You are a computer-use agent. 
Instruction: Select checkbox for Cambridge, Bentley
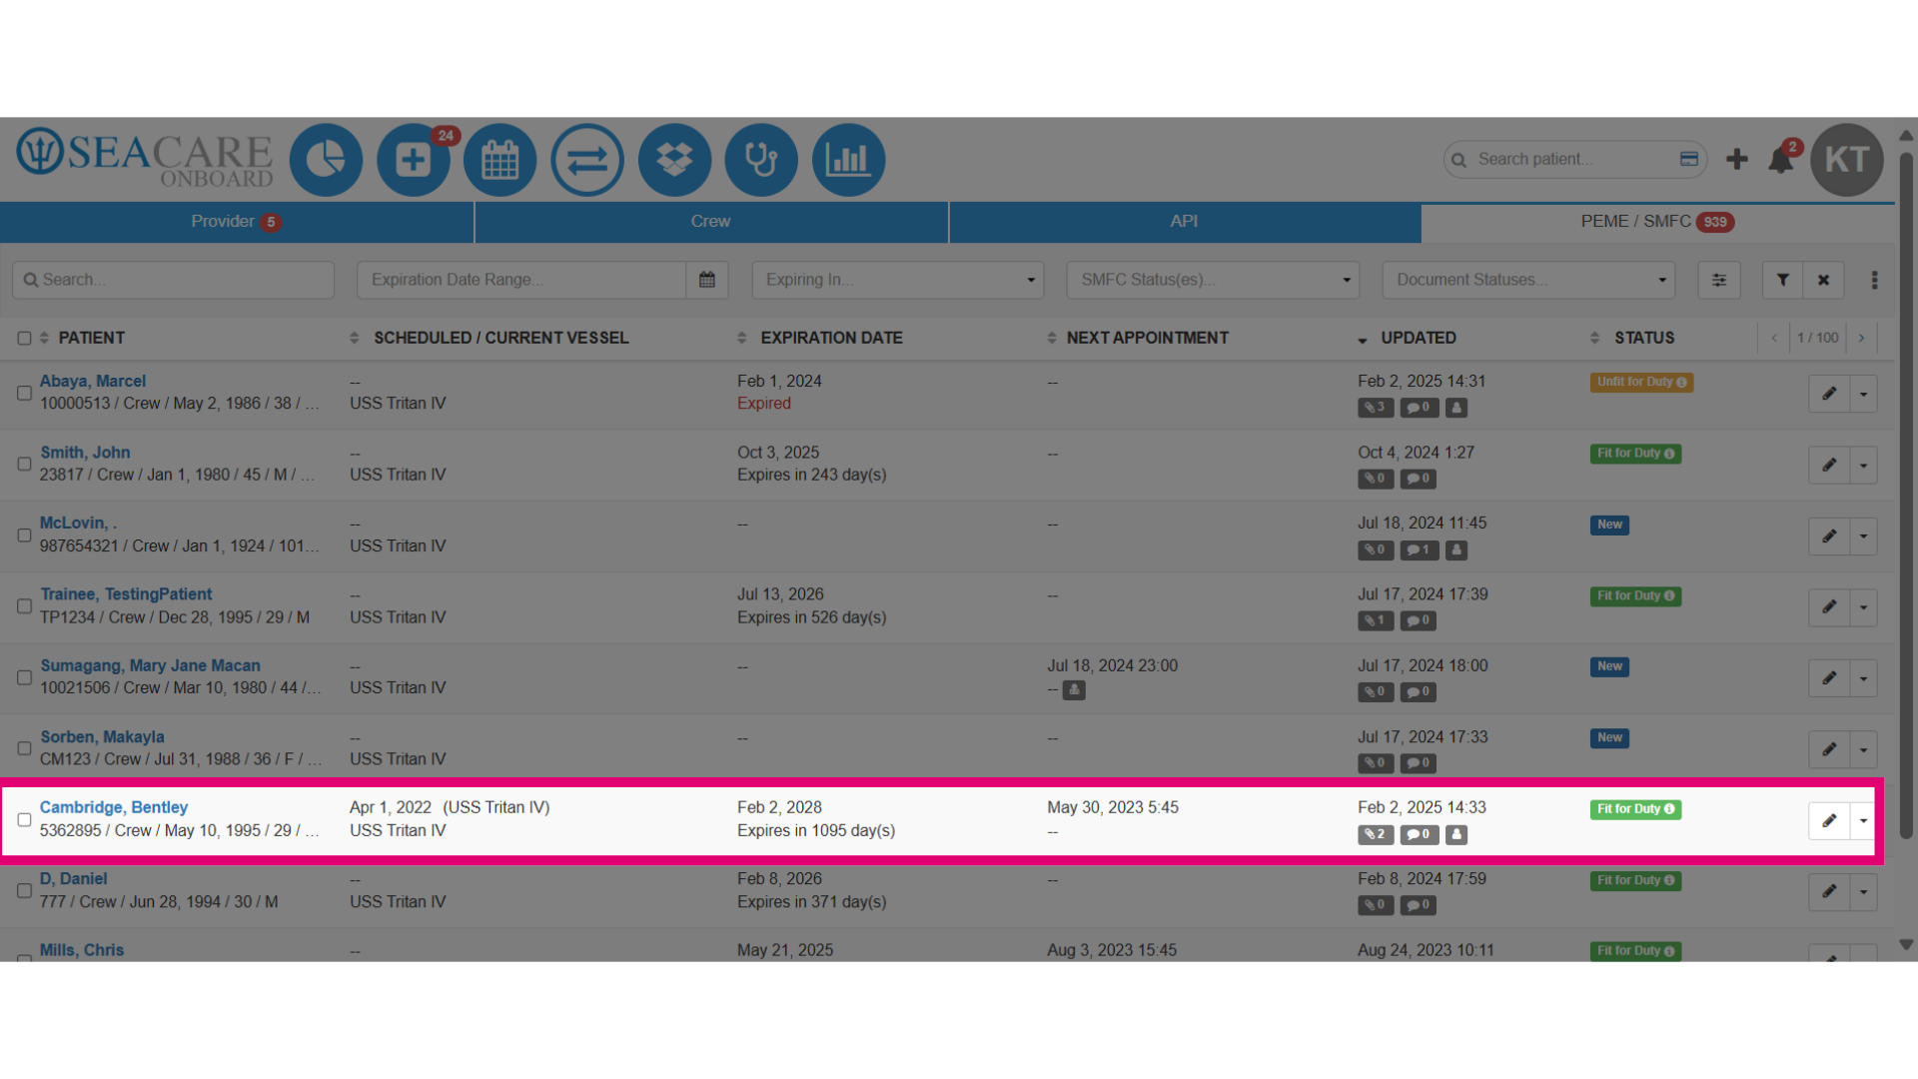tap(24, 819)
